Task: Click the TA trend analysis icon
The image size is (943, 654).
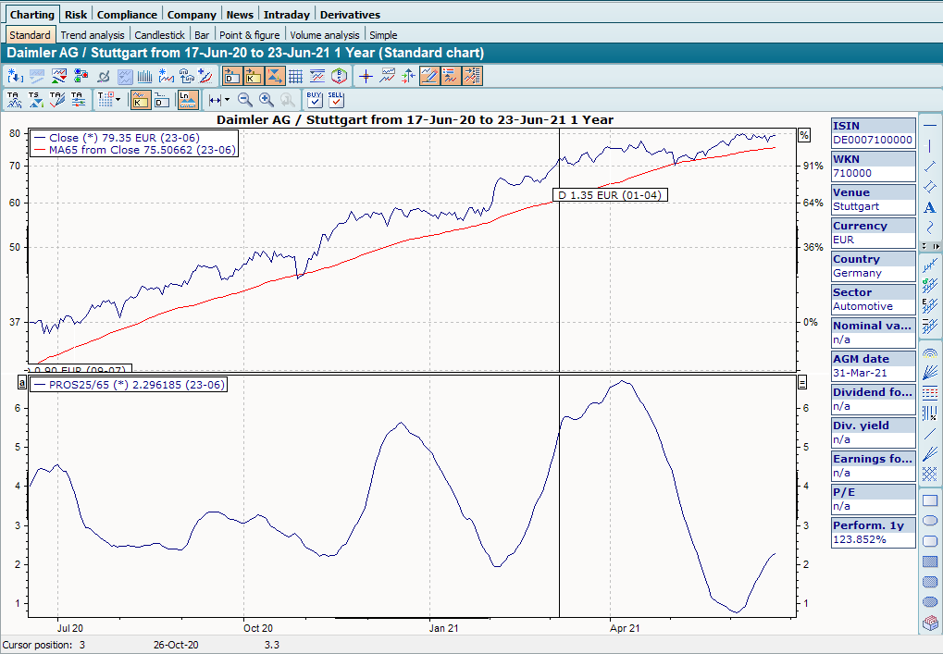Action: coord(14,98)
